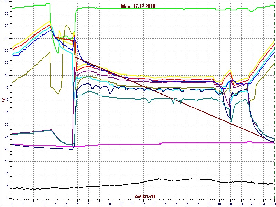Image resolution: width=276 pixels, height=207 pixels.
Task: Click the hour 6 label on the time axis
Action: click(x=77, y=203)
